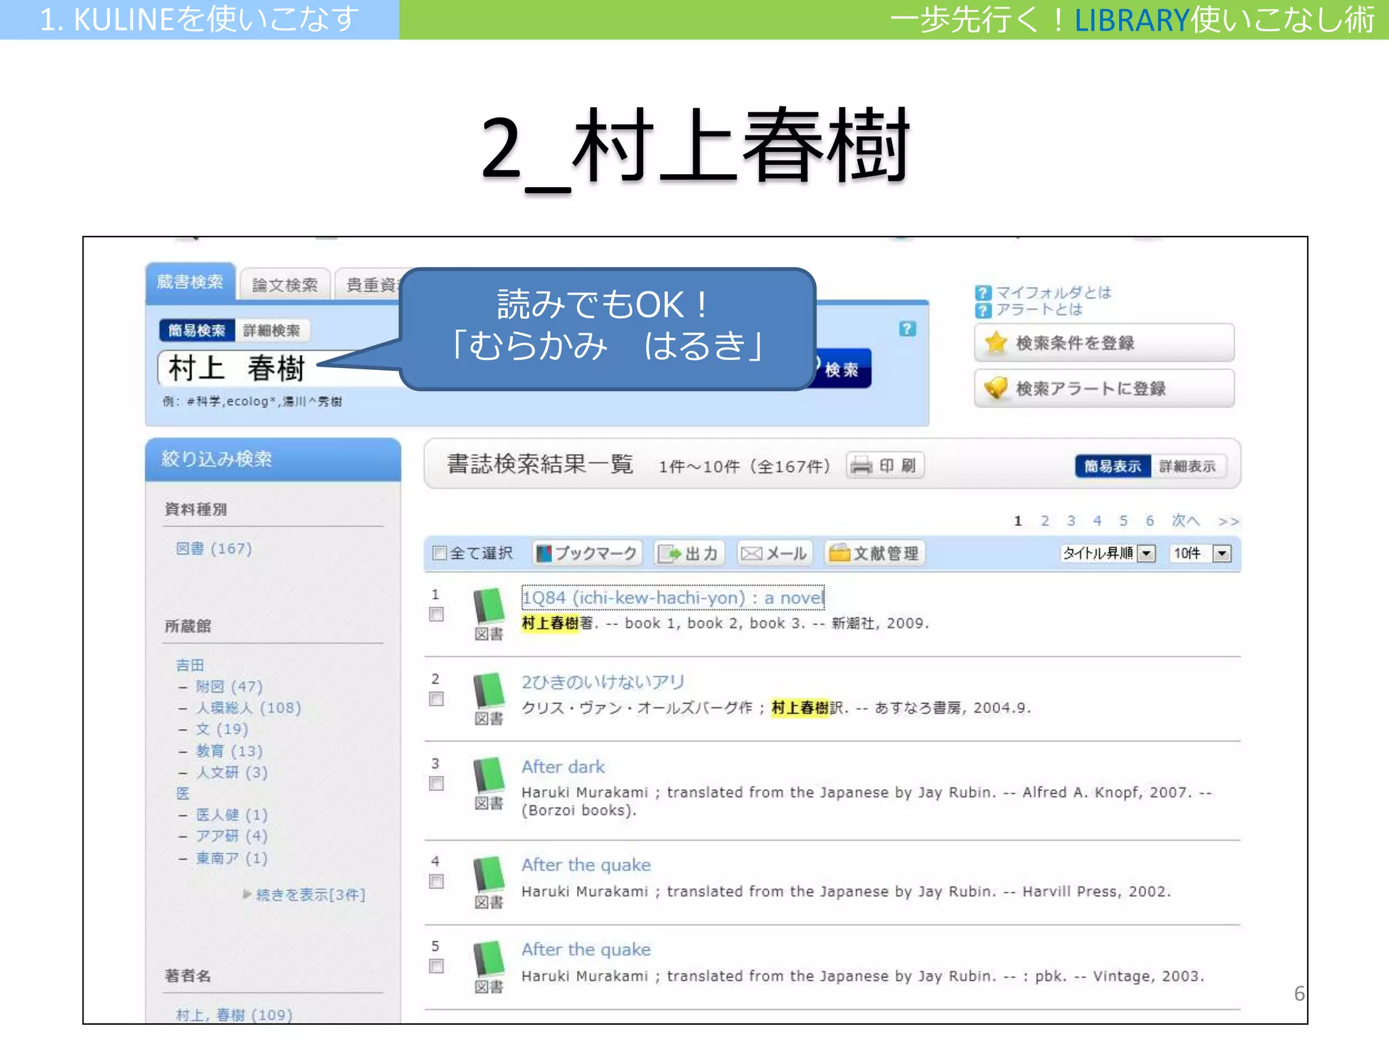This screenshot has height=1041, width=1389.
Task: Switch to 簡易表示 view
Action: coord(1112,466)
